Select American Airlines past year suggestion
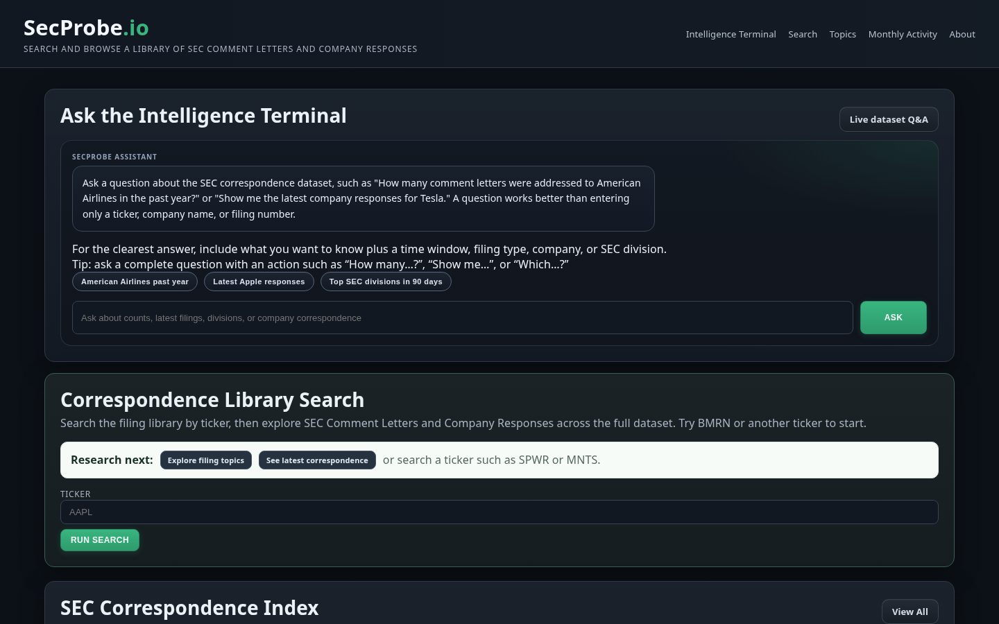999x624 pixels. click(x=135, y=281)
